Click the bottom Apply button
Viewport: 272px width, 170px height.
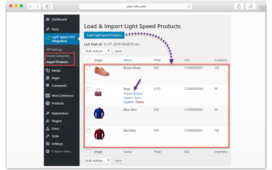point(118,160)
